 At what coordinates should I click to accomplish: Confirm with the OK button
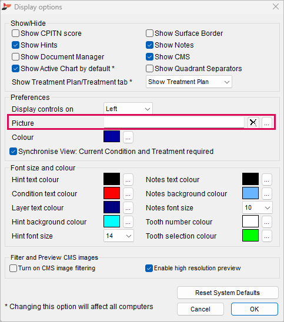pos(255,309)
